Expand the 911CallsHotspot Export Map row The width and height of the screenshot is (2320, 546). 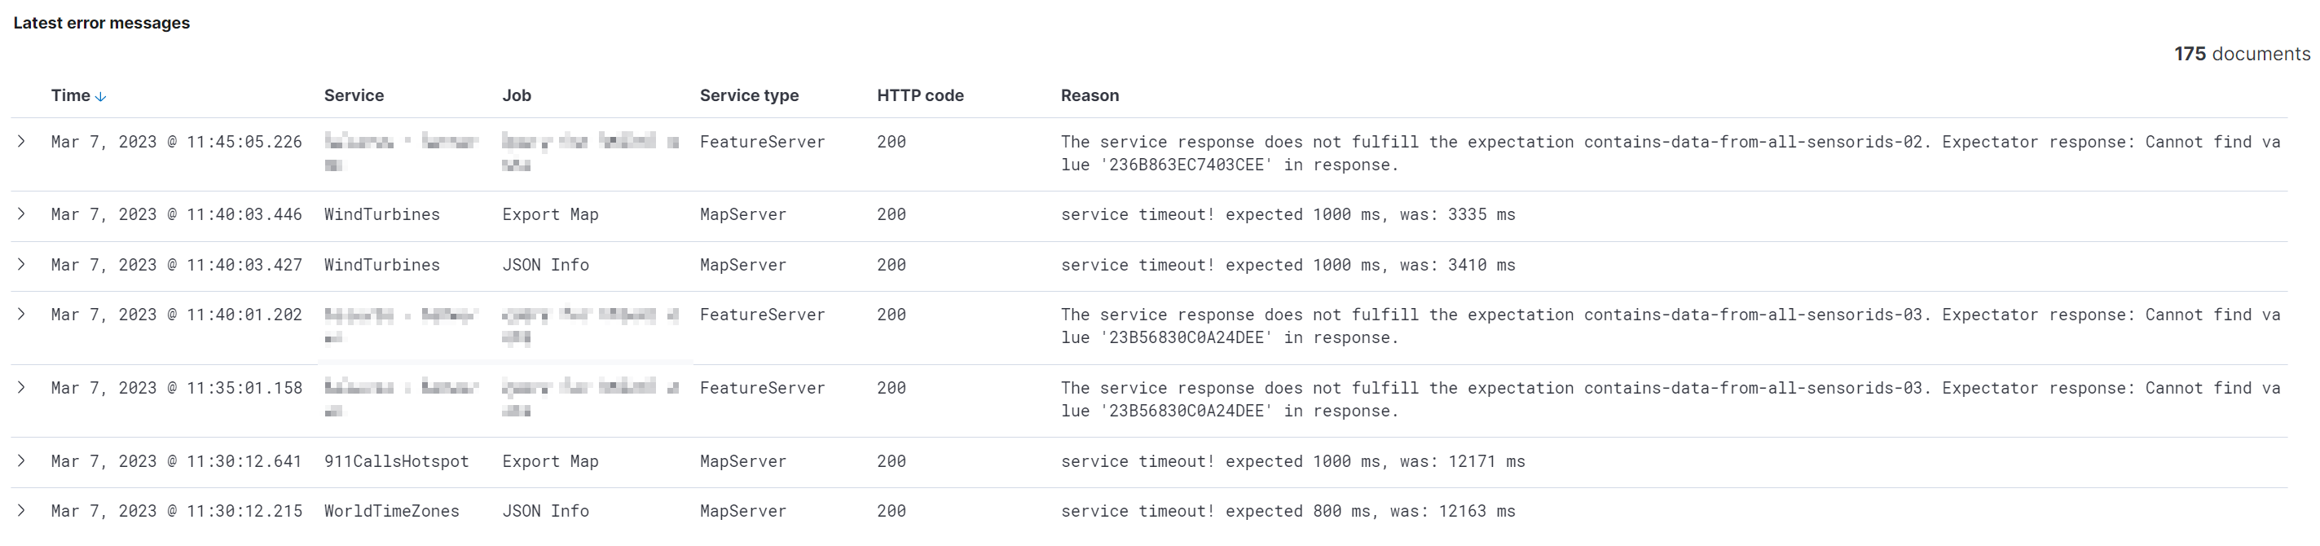pos(22,460)
